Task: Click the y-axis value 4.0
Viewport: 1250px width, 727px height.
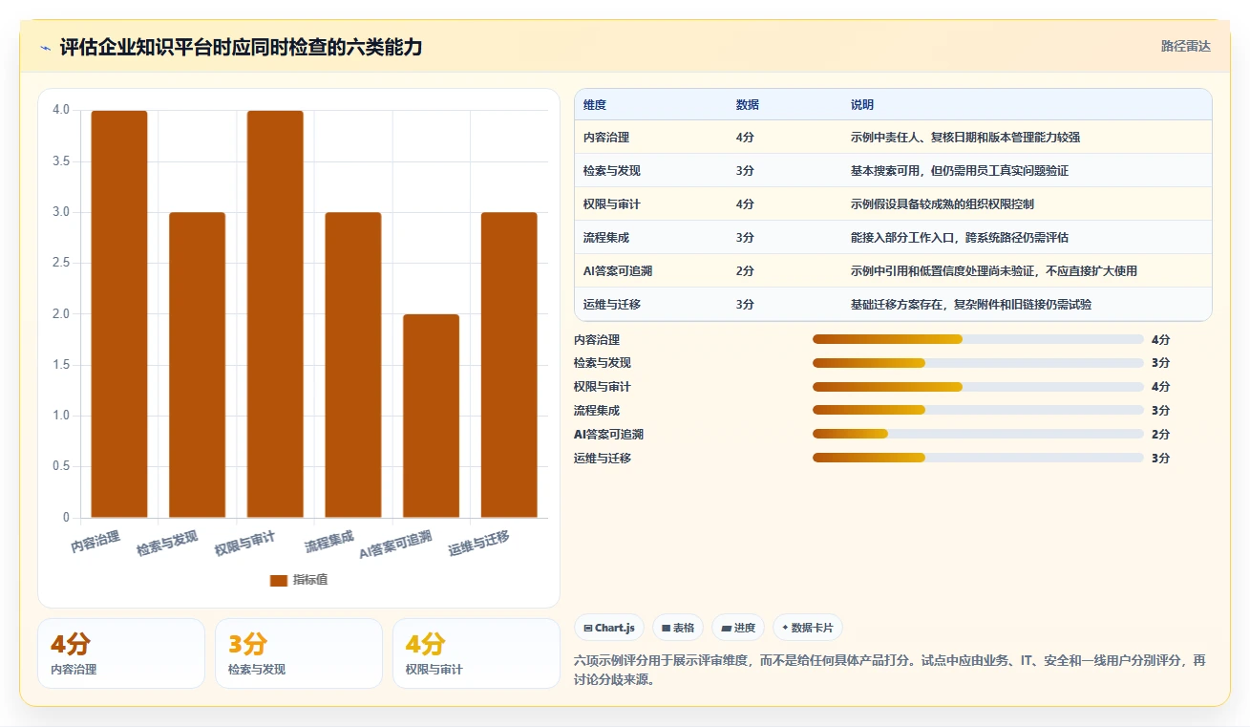Action: (61, 110)
